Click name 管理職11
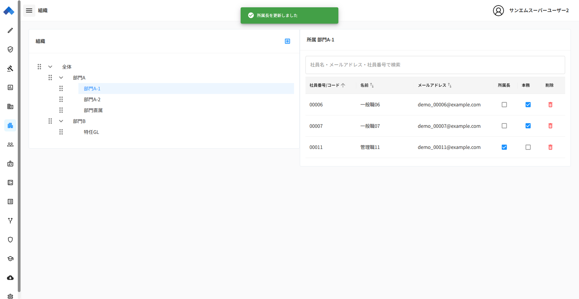The height and width of the screenshot is (299, 579). [370, 147]
